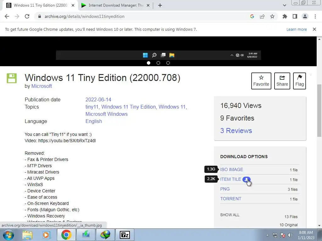Select the Windows 11 Tiny Edition tab
Screen dimensions: 322x241
(x=40, y=5)
